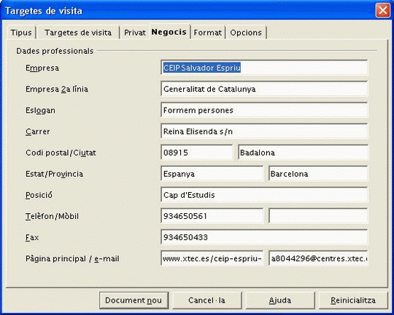Screen dimensions: 394x315
Task: Click the Dades professionals group heading
Action: click(x=55, y=51)
